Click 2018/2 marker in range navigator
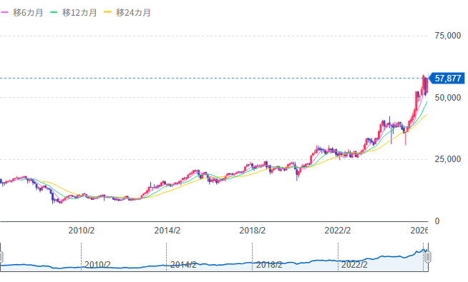 (x=269, y=265)
